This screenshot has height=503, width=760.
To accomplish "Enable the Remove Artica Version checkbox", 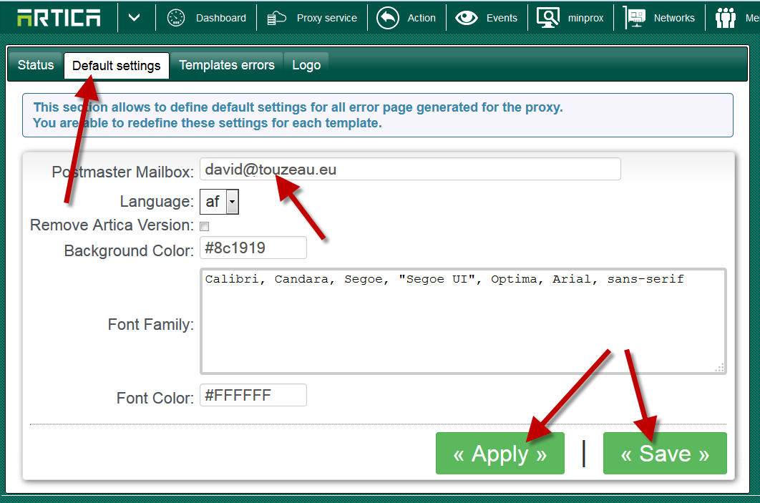I will pyautogui.click(x=204, y=225).
